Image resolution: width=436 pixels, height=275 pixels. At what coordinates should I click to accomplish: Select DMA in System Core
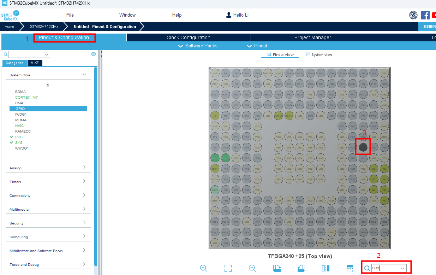(x=19, y=103)
